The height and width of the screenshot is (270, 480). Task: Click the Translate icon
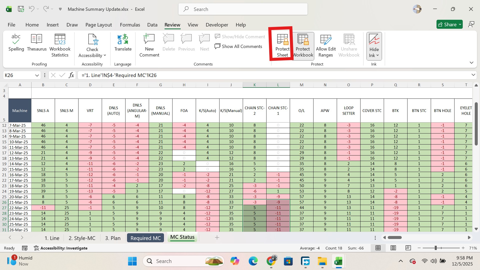(x=123, y=42)
